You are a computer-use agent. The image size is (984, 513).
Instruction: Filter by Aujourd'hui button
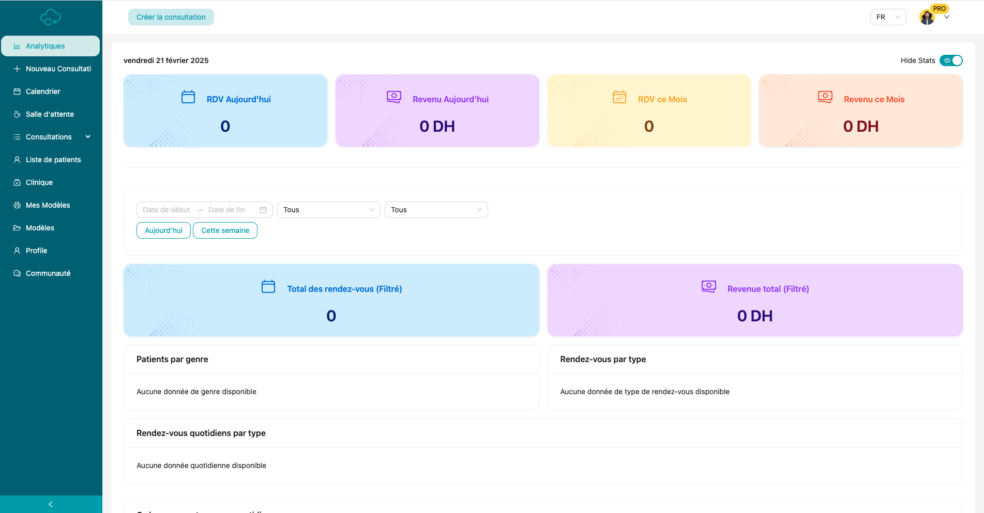[x=163, y=230]
